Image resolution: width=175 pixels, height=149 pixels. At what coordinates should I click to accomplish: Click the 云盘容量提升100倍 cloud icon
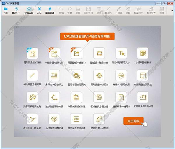[143, 97]
